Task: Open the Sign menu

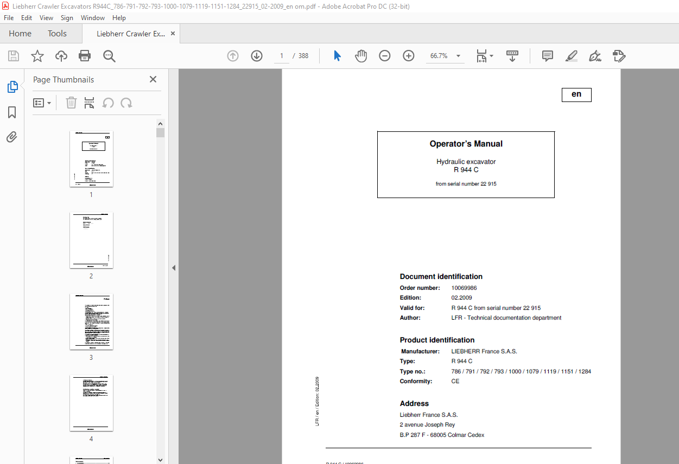Action: pyautogui.click(x=67, y=18)
